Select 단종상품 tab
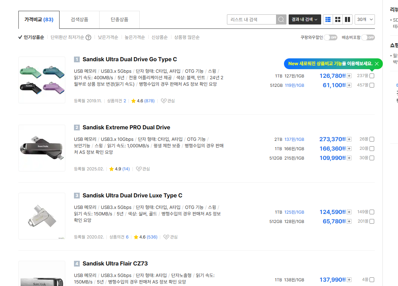The width and height of the screenshot is (398, 286). 119,20
